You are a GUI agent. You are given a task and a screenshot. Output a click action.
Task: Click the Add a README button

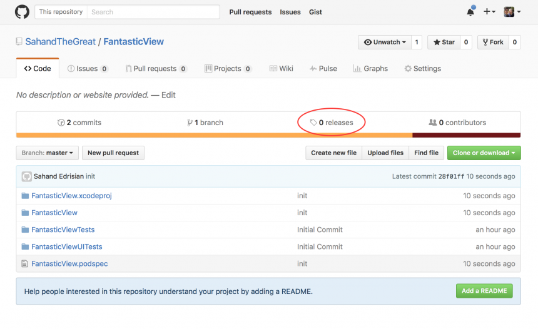click(x=484, y=291)
